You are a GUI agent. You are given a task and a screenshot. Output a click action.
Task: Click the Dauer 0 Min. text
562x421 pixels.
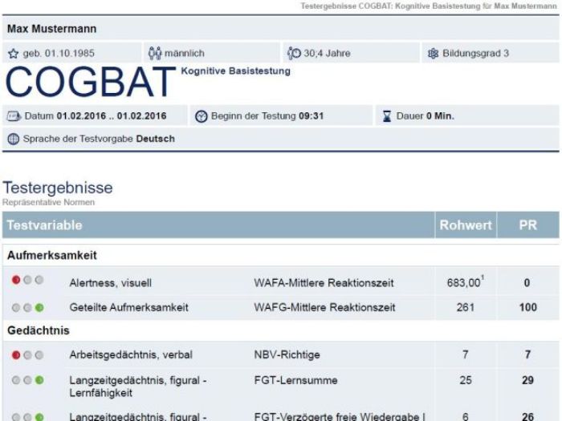pyautogui.click(x=425, y=116)
